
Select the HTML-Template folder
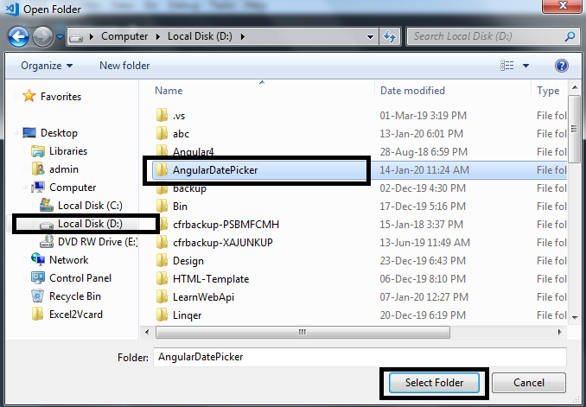point(211,279)
